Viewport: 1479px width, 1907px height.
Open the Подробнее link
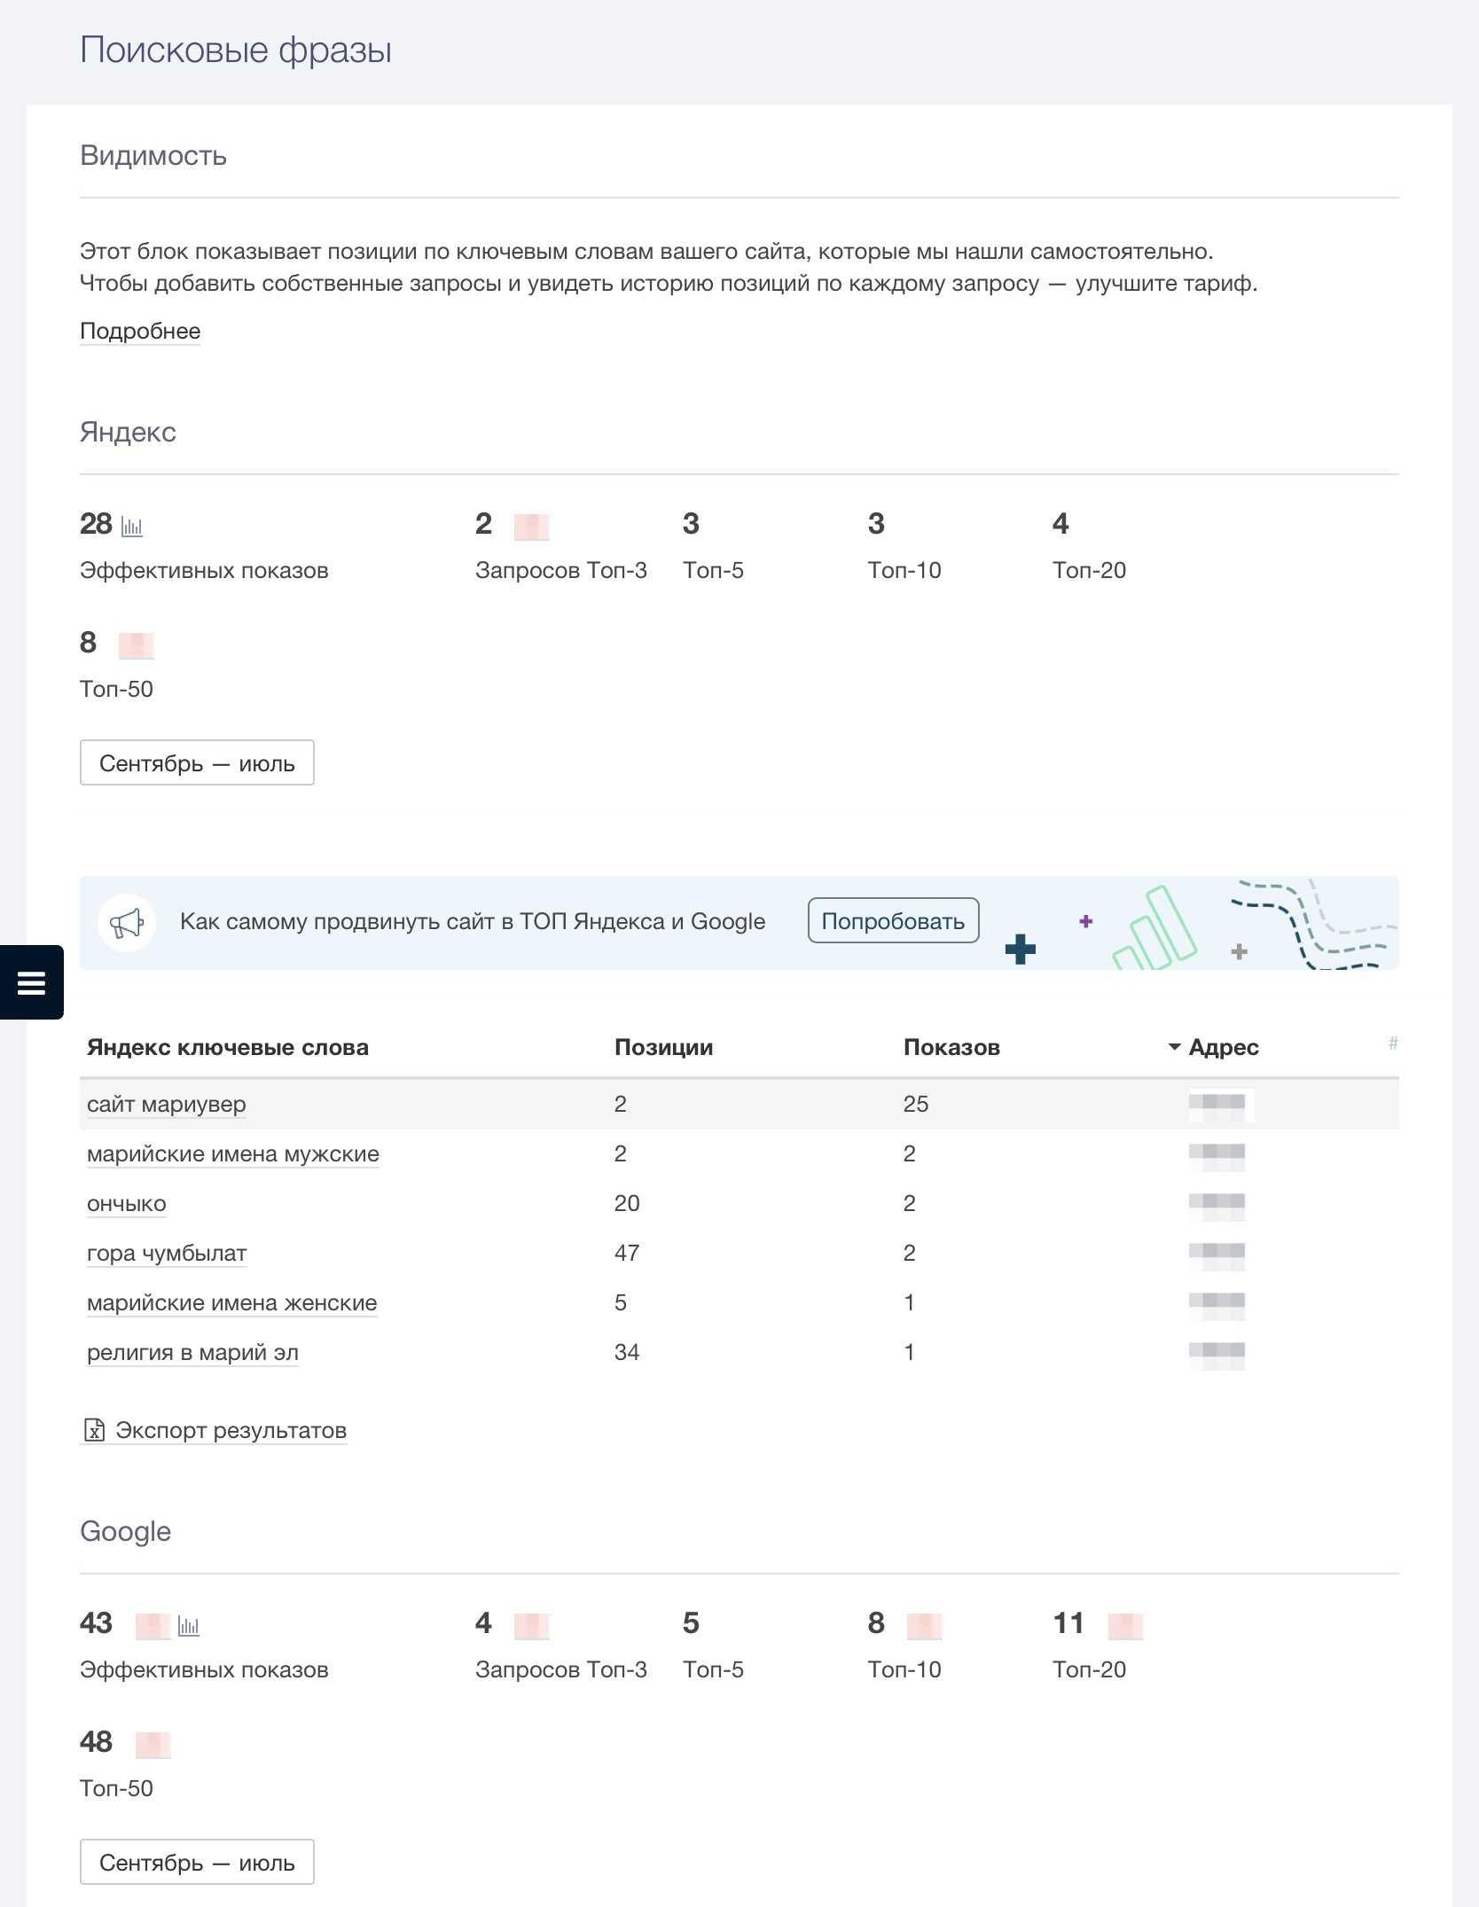coord(140,331)
